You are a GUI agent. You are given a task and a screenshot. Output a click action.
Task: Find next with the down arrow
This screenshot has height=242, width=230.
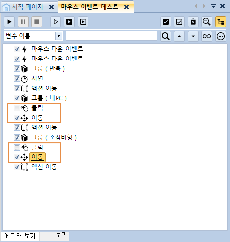coord(193,36)
